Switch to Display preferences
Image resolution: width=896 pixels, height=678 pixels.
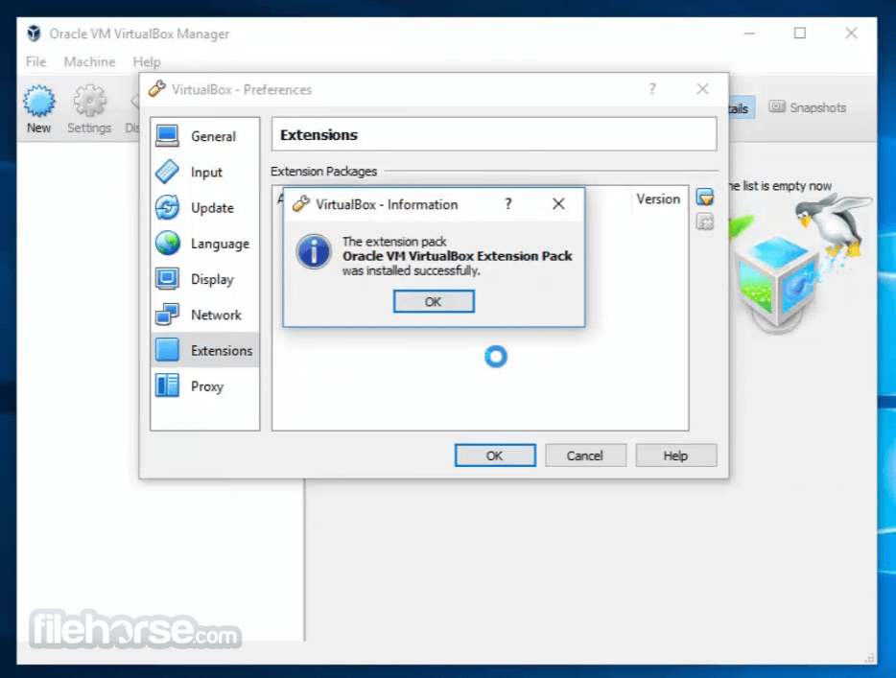(204, 279)
